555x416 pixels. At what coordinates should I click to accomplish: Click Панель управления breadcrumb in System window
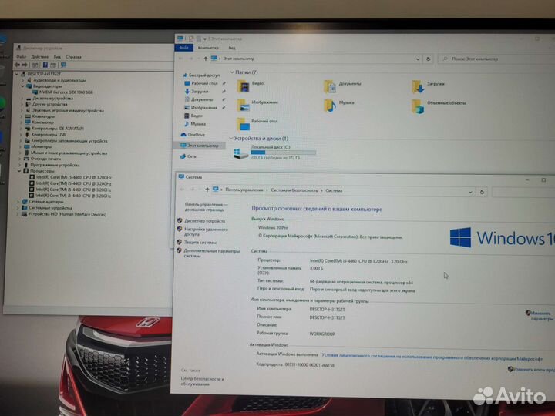[244, 190]
